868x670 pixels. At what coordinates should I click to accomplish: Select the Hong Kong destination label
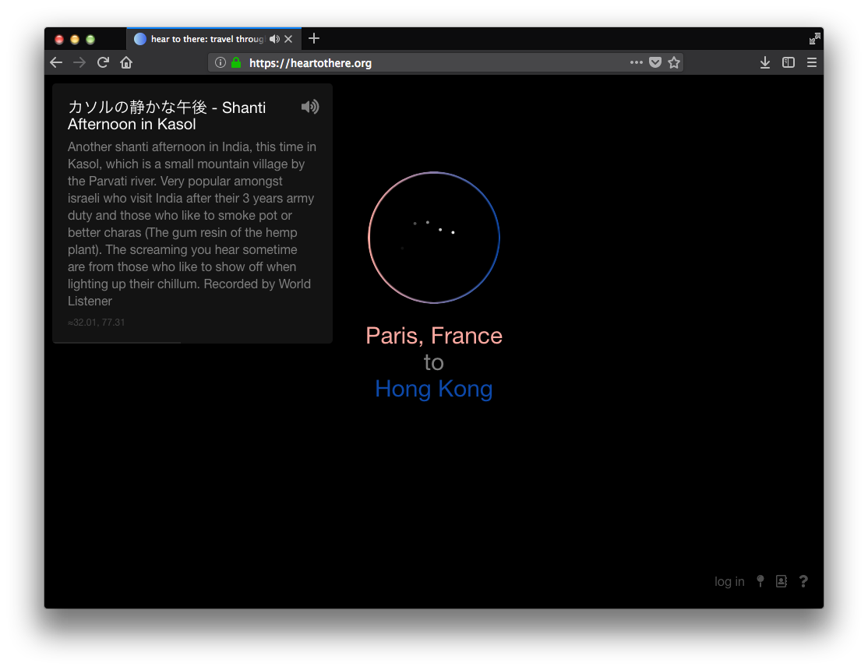(x=434, y=389)
